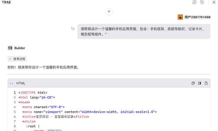Image resolution: width=218 pixels, height=131 pixels.
Task: Click the meta charset UTF-8 line
Action: pyautogui.click(x=43, y=107)
